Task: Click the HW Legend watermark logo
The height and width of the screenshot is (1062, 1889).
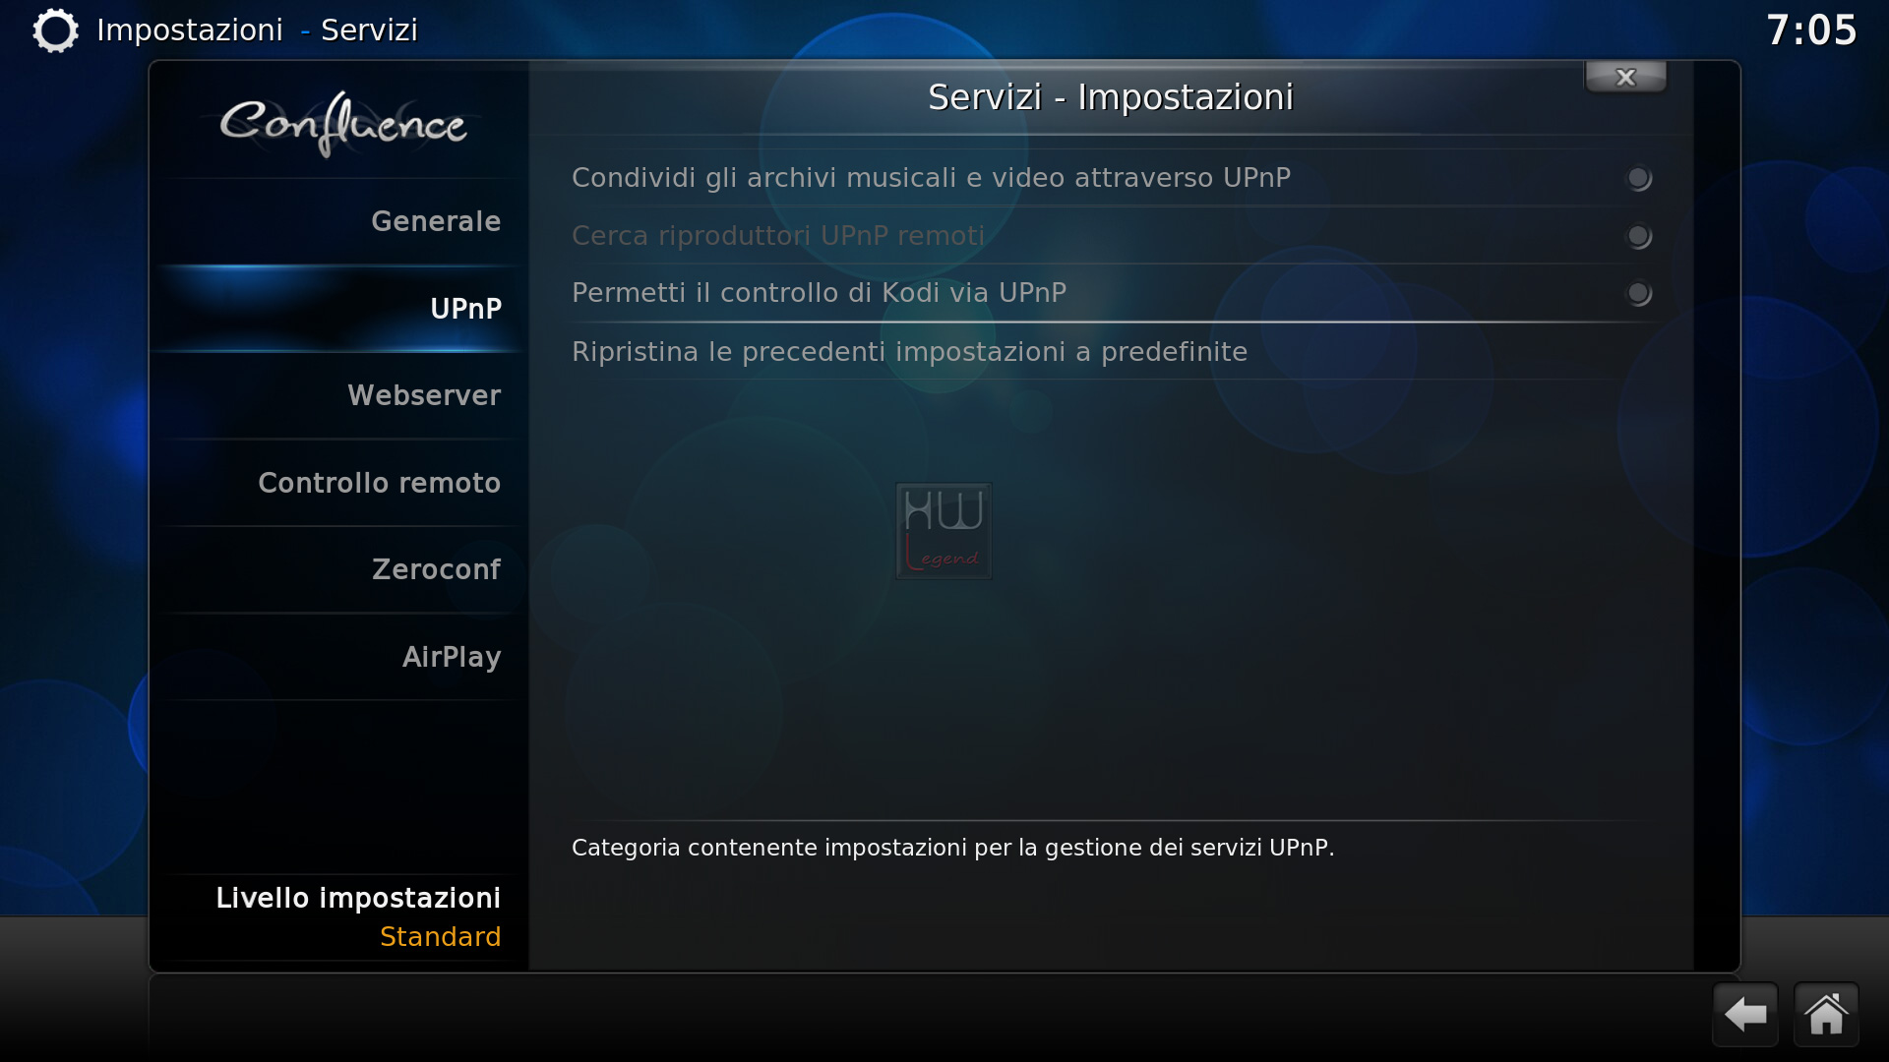Action: [x=944, y=531]
